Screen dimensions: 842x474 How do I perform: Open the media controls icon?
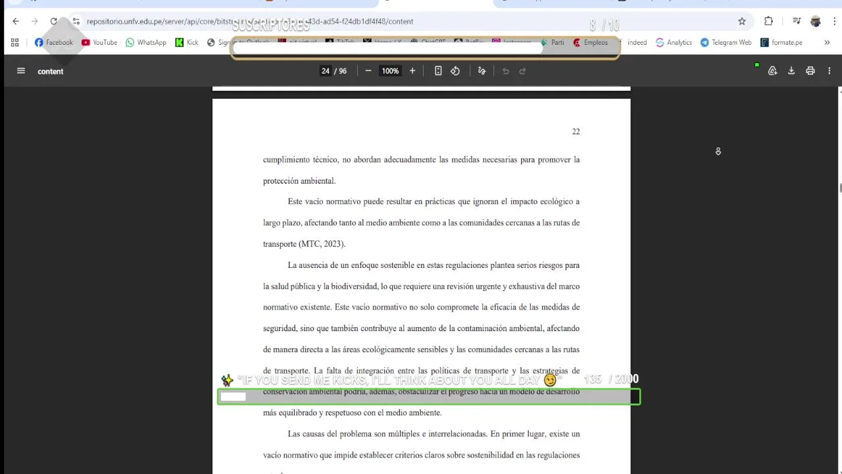pyautogui.click(x=797, y=21)
